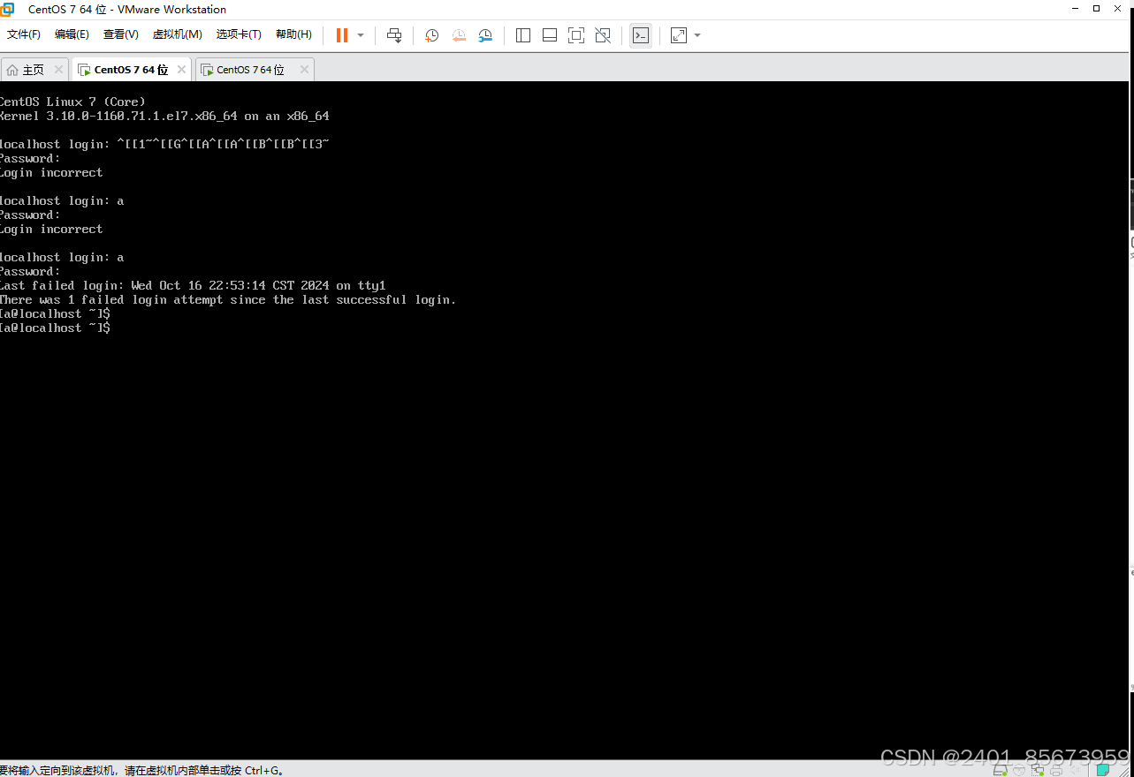Toggle the library sidebar panel icon

point(523,35)
